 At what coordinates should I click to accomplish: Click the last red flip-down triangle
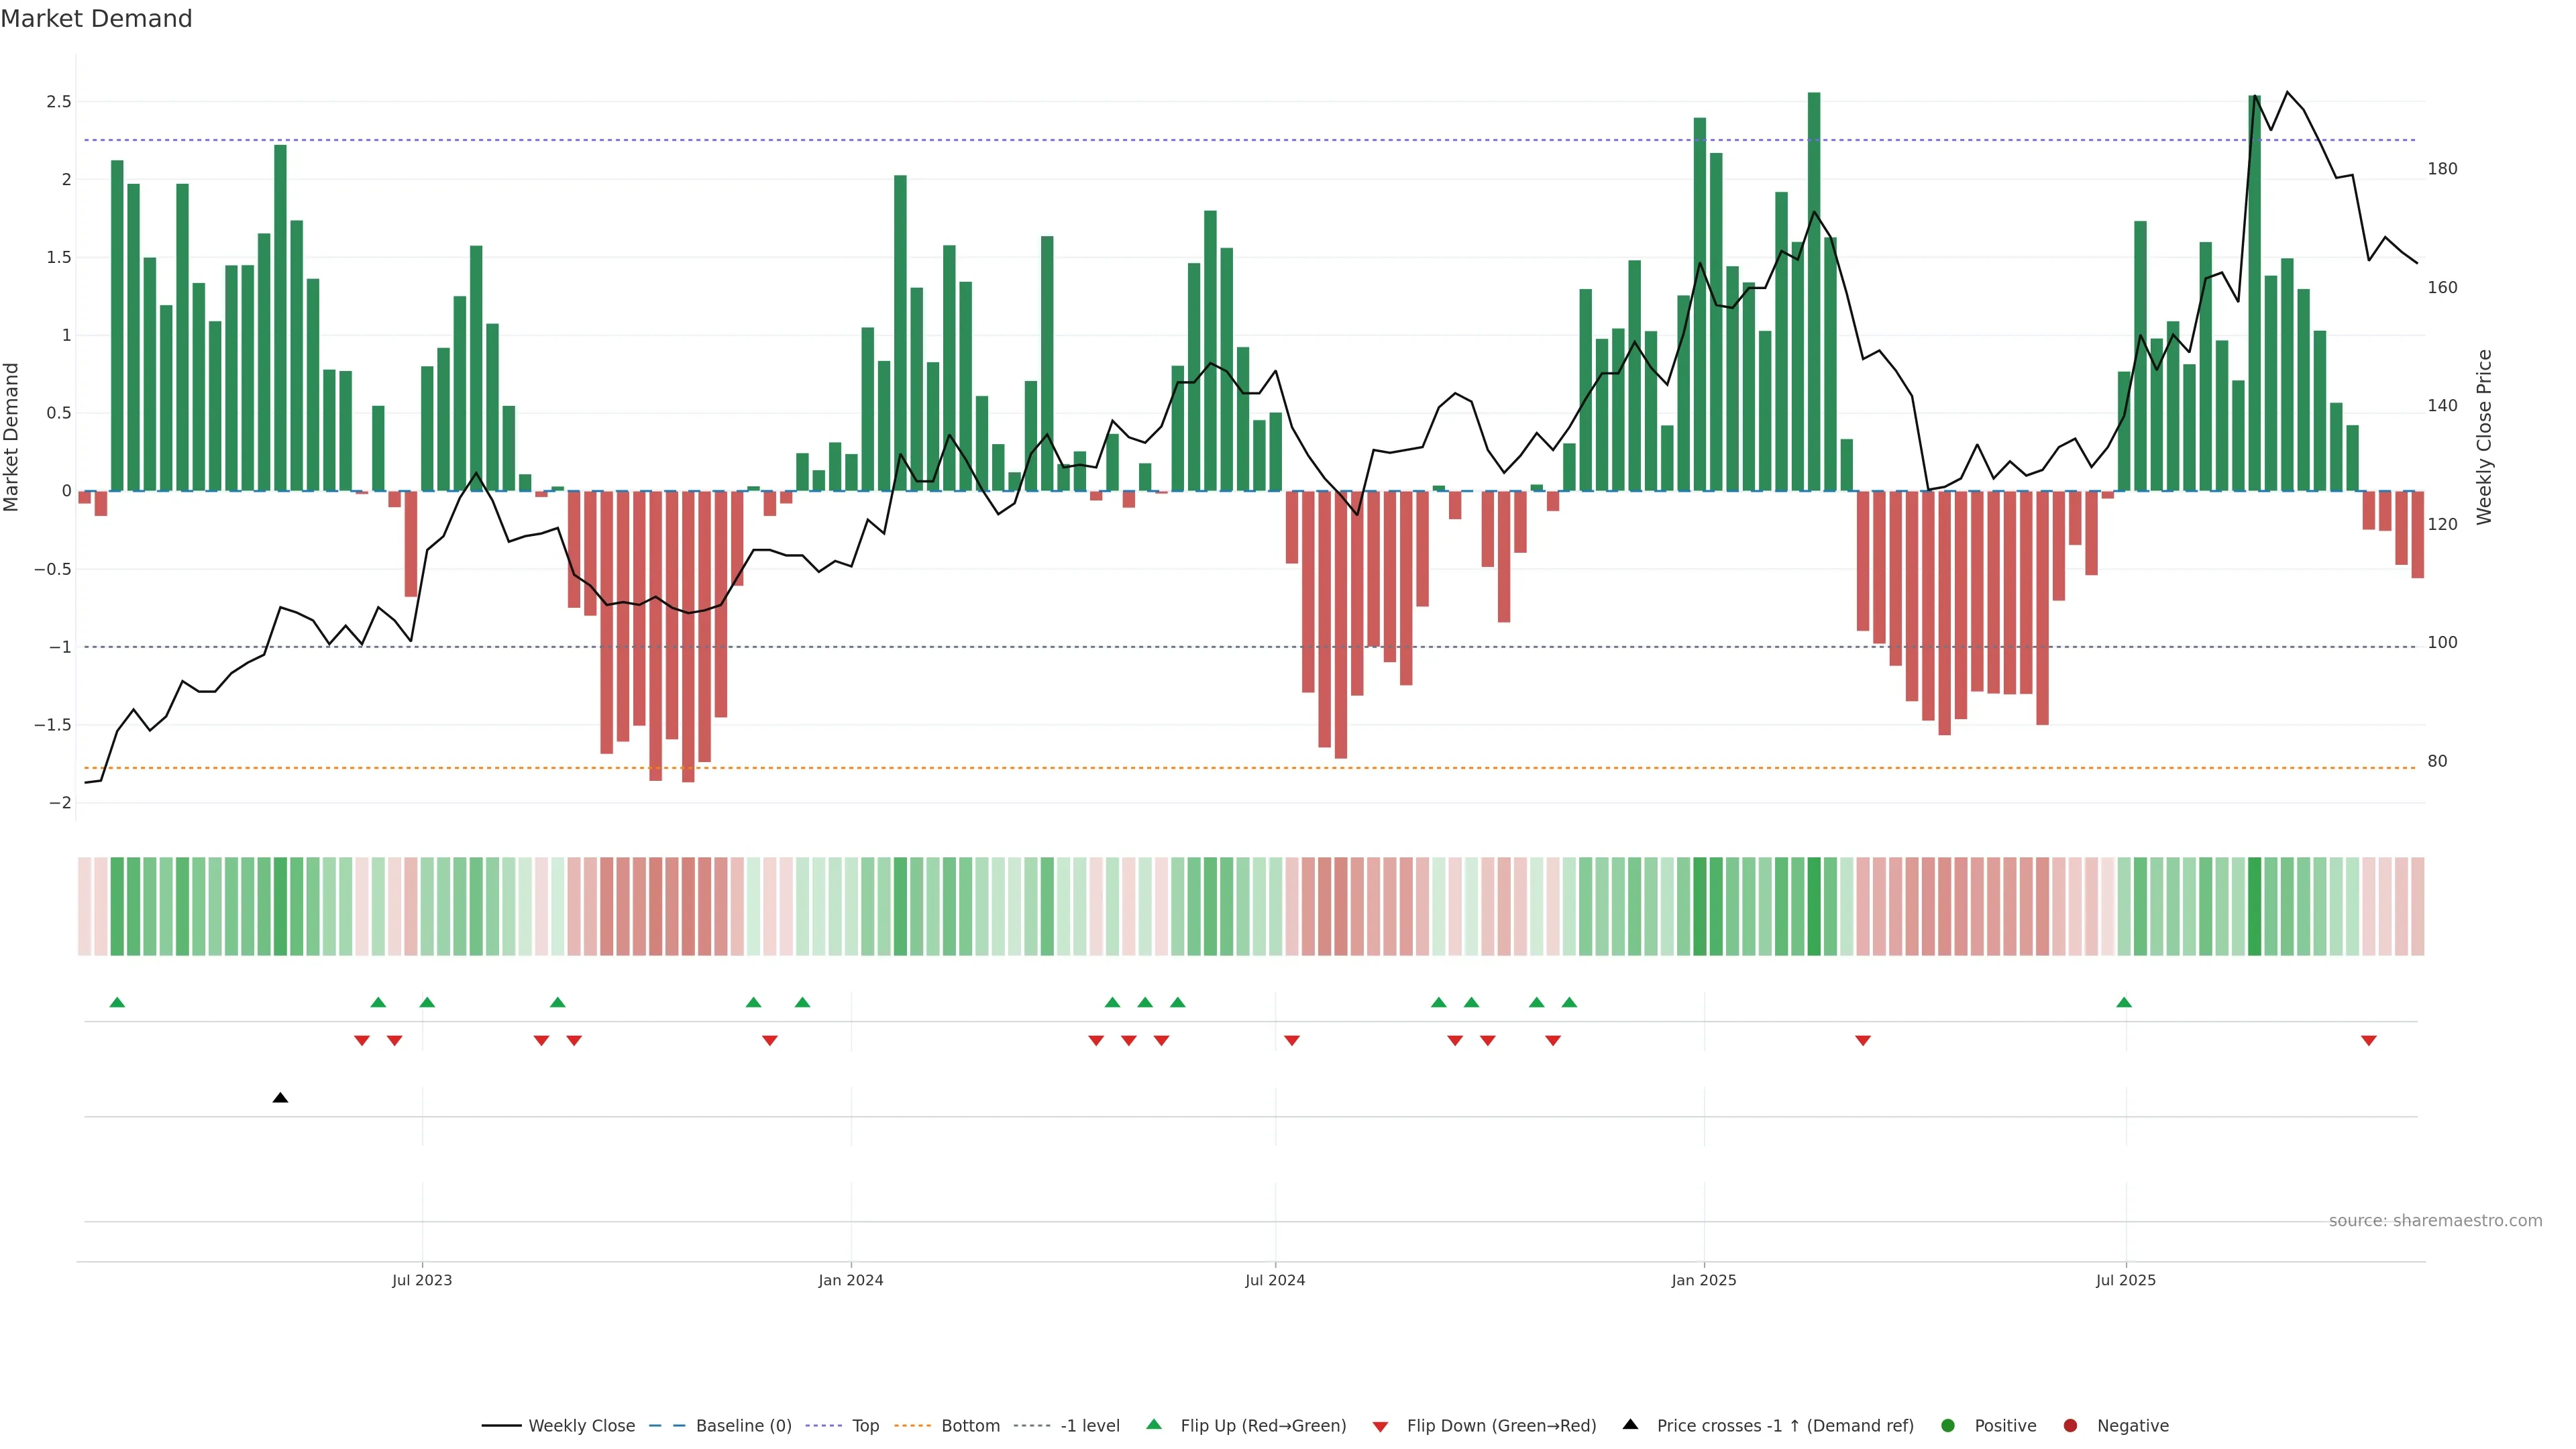pyautogui.click(x=2368, y=1041)
